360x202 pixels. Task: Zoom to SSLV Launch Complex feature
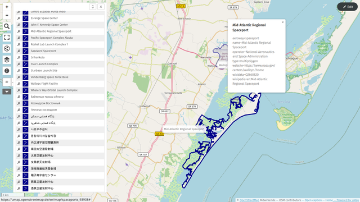click(x=19, y=64)
